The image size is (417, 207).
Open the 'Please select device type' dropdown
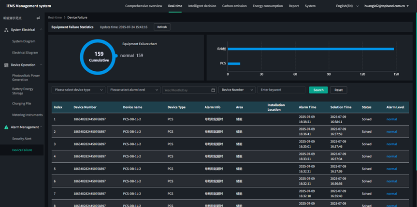78,90
